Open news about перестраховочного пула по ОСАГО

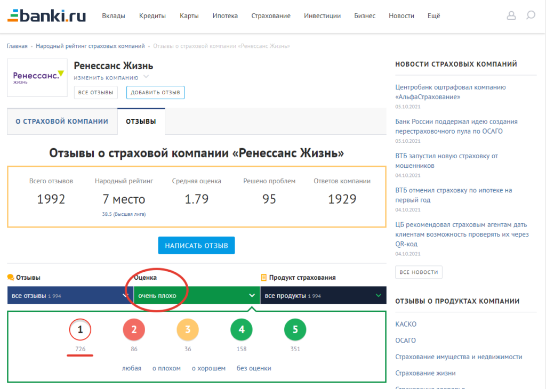pos(456,126)
